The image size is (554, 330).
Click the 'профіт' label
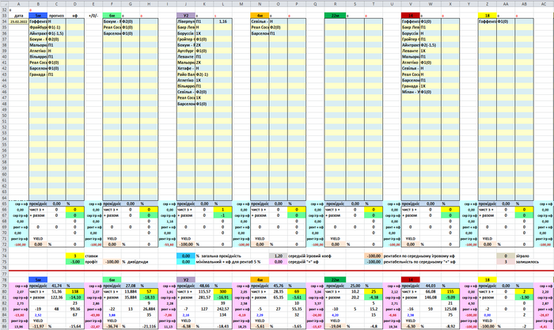coord(91,262)
